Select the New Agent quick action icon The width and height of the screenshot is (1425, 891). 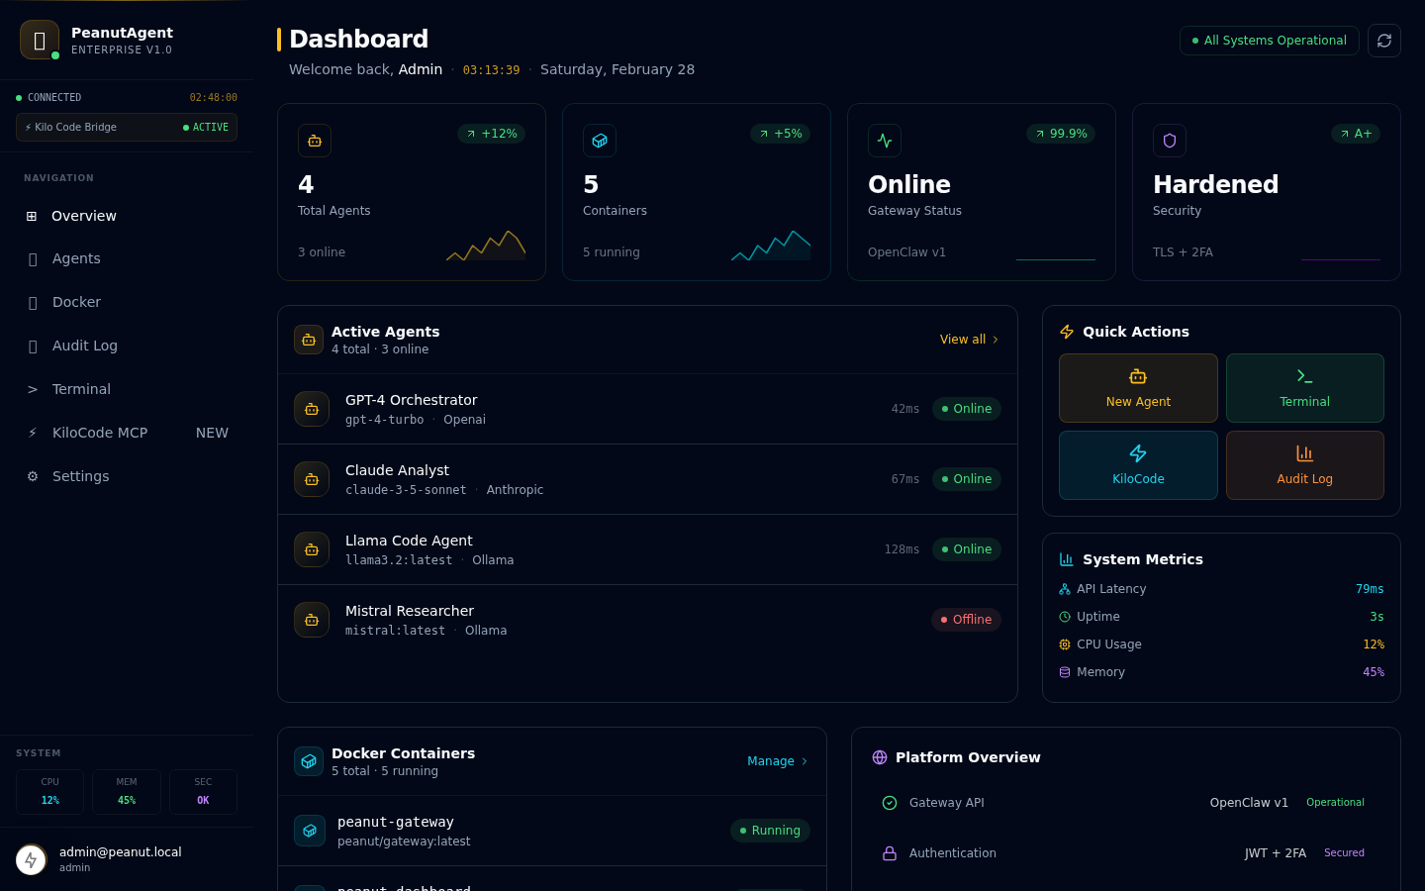(x=1138, y=376)
